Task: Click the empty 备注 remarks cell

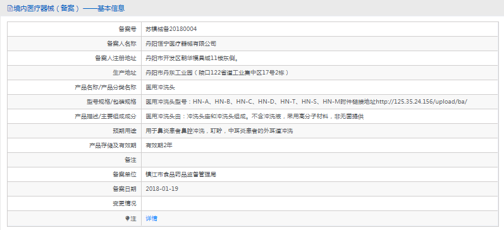Action: [x=320, y=160]
